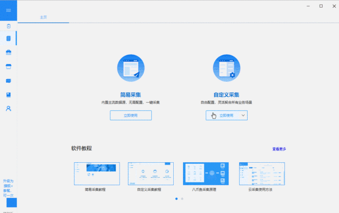
Task: Select the second carousel page dot
Action: 182,199
